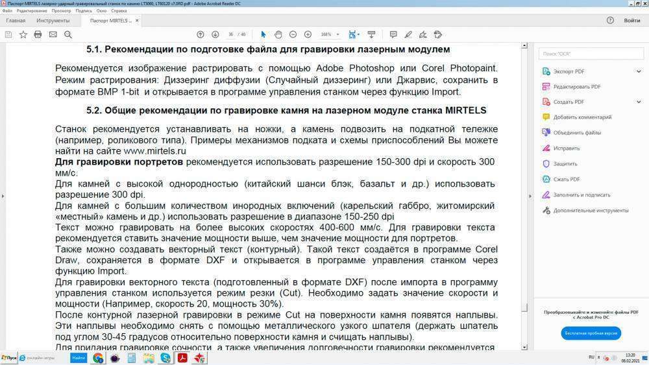Image resolution: width=649 pixels, height=365 pixels.
Task: Open Создать PDF tool
Action: point(569,102)
